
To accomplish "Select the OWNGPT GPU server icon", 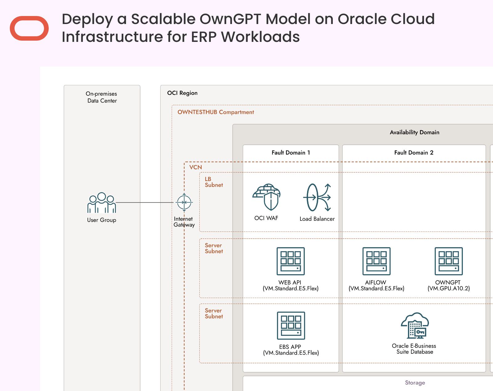I will pyautogui.click(x=449, y=261).
